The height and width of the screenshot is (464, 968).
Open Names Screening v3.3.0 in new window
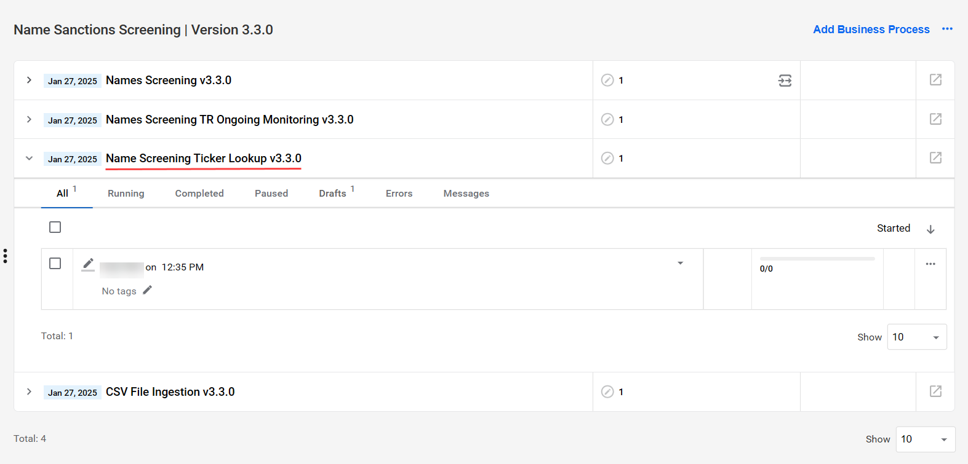tap(935, 79)
